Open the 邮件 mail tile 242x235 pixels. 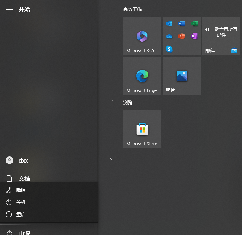[x=221, y=36]
